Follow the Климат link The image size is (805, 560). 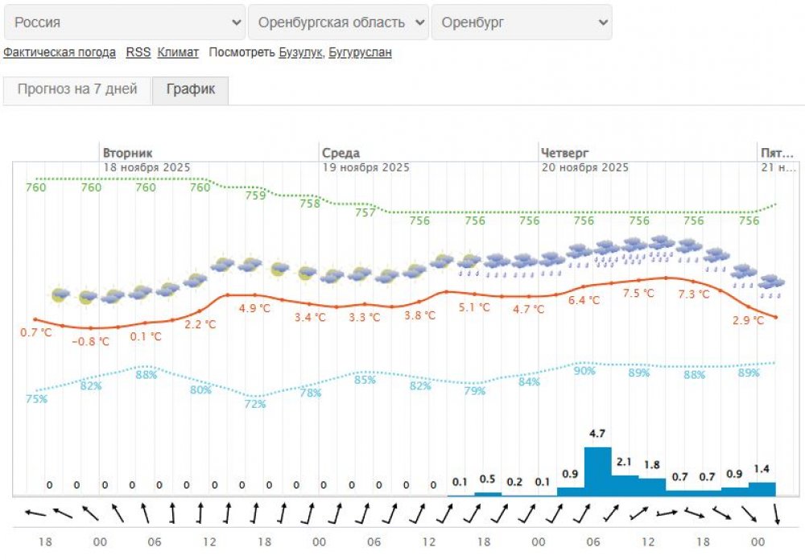178,52
